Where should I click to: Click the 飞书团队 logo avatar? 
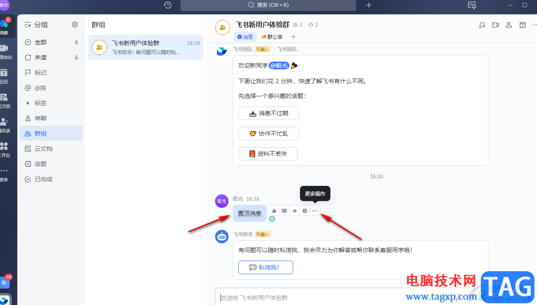pos(222,52)
